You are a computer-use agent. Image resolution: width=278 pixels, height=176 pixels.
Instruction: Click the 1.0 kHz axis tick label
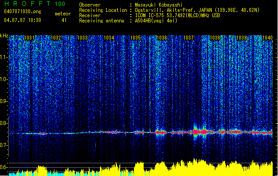[x=4, y=80]
